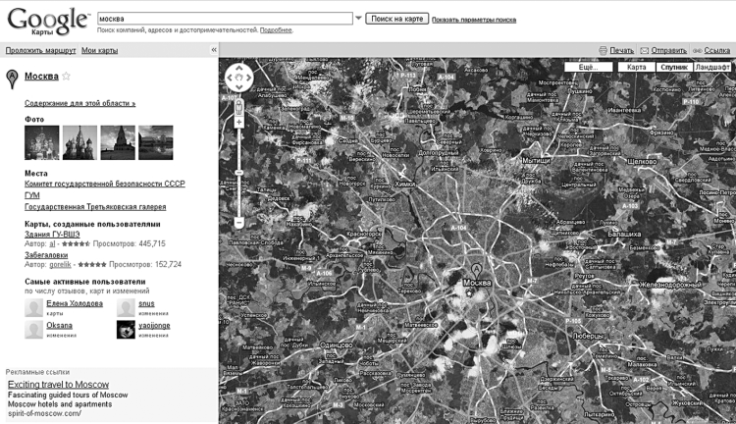
Task: Expand the Ещё... map layers menu
Action: click(589, 67)
